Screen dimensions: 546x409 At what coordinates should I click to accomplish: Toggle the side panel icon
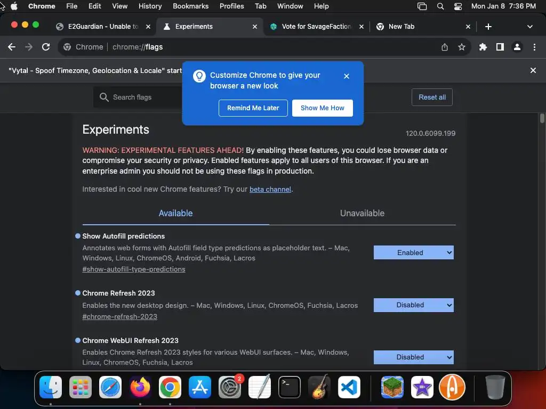500,47
